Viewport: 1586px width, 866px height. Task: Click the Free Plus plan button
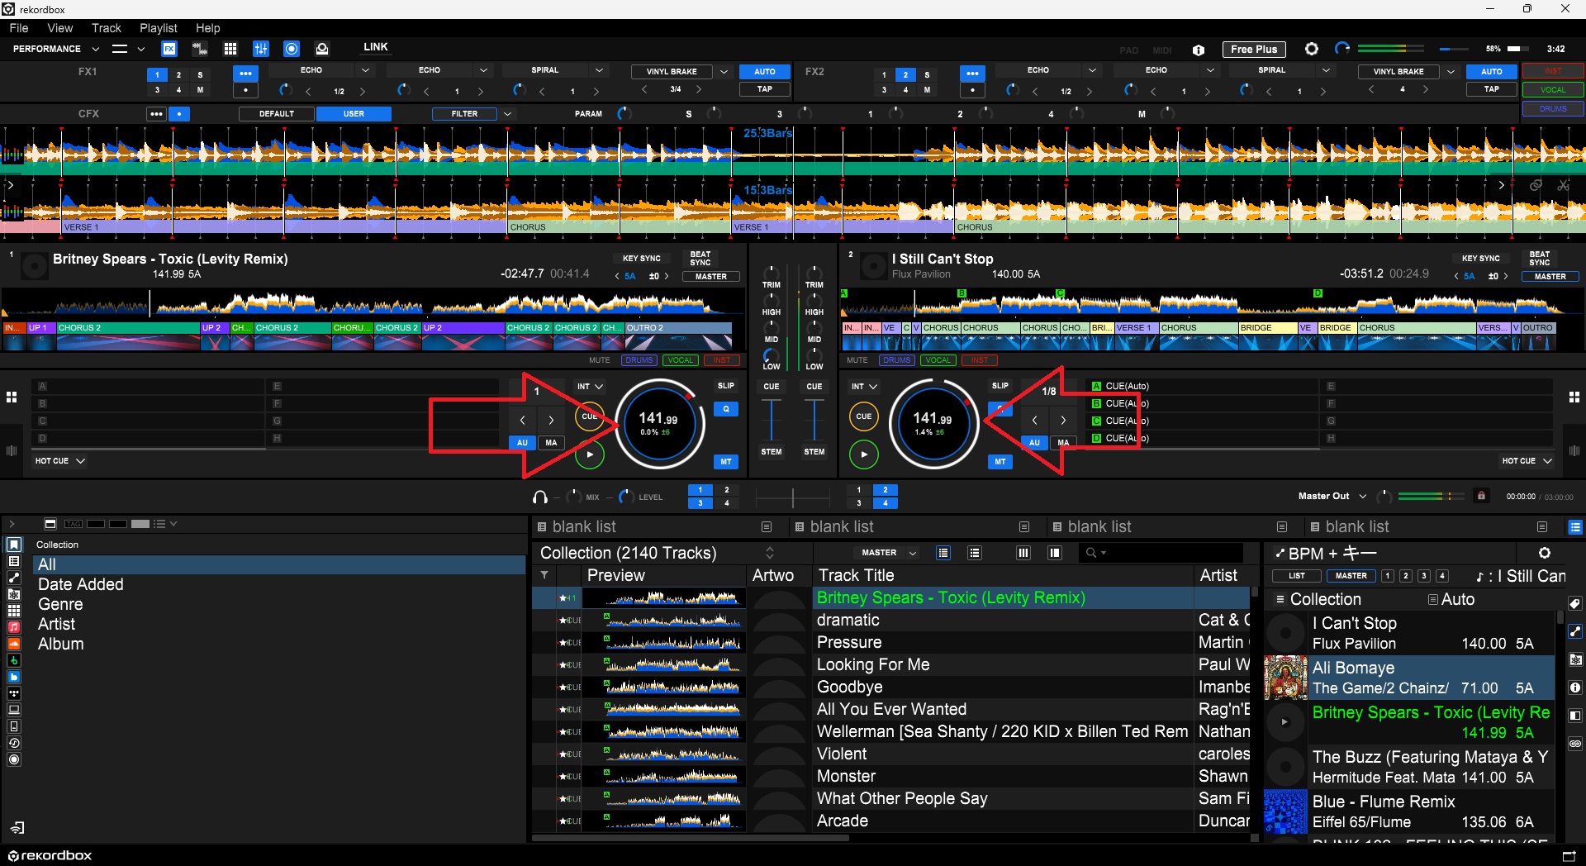pyautogui.click(x=1254, y=49)
